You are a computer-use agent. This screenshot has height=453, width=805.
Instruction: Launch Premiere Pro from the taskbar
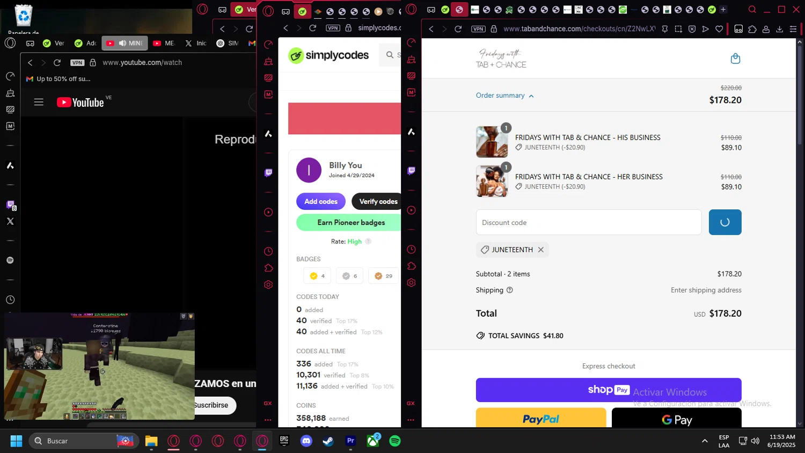click(x=350, y=441)
